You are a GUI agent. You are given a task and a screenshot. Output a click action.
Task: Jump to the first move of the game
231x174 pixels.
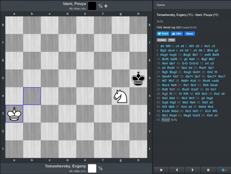(161, 170)
